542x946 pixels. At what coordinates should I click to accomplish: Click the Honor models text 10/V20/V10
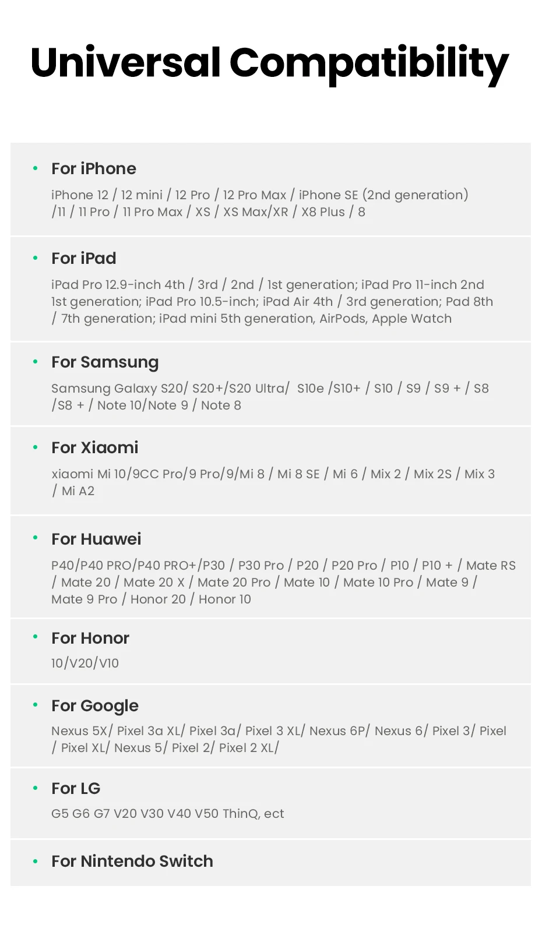pos(85,663)
